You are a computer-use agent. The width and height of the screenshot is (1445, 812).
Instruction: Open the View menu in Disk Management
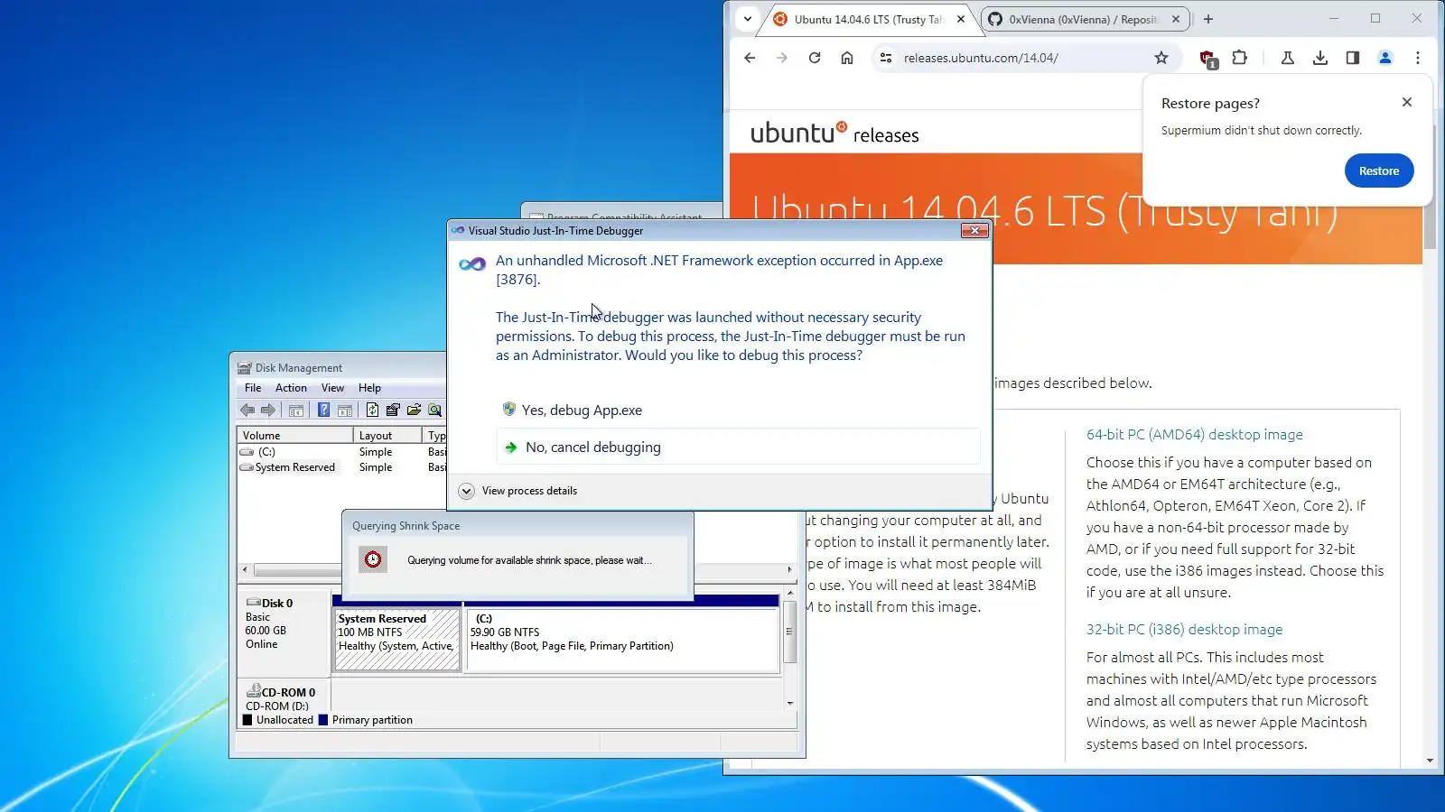tap(332, 388)
